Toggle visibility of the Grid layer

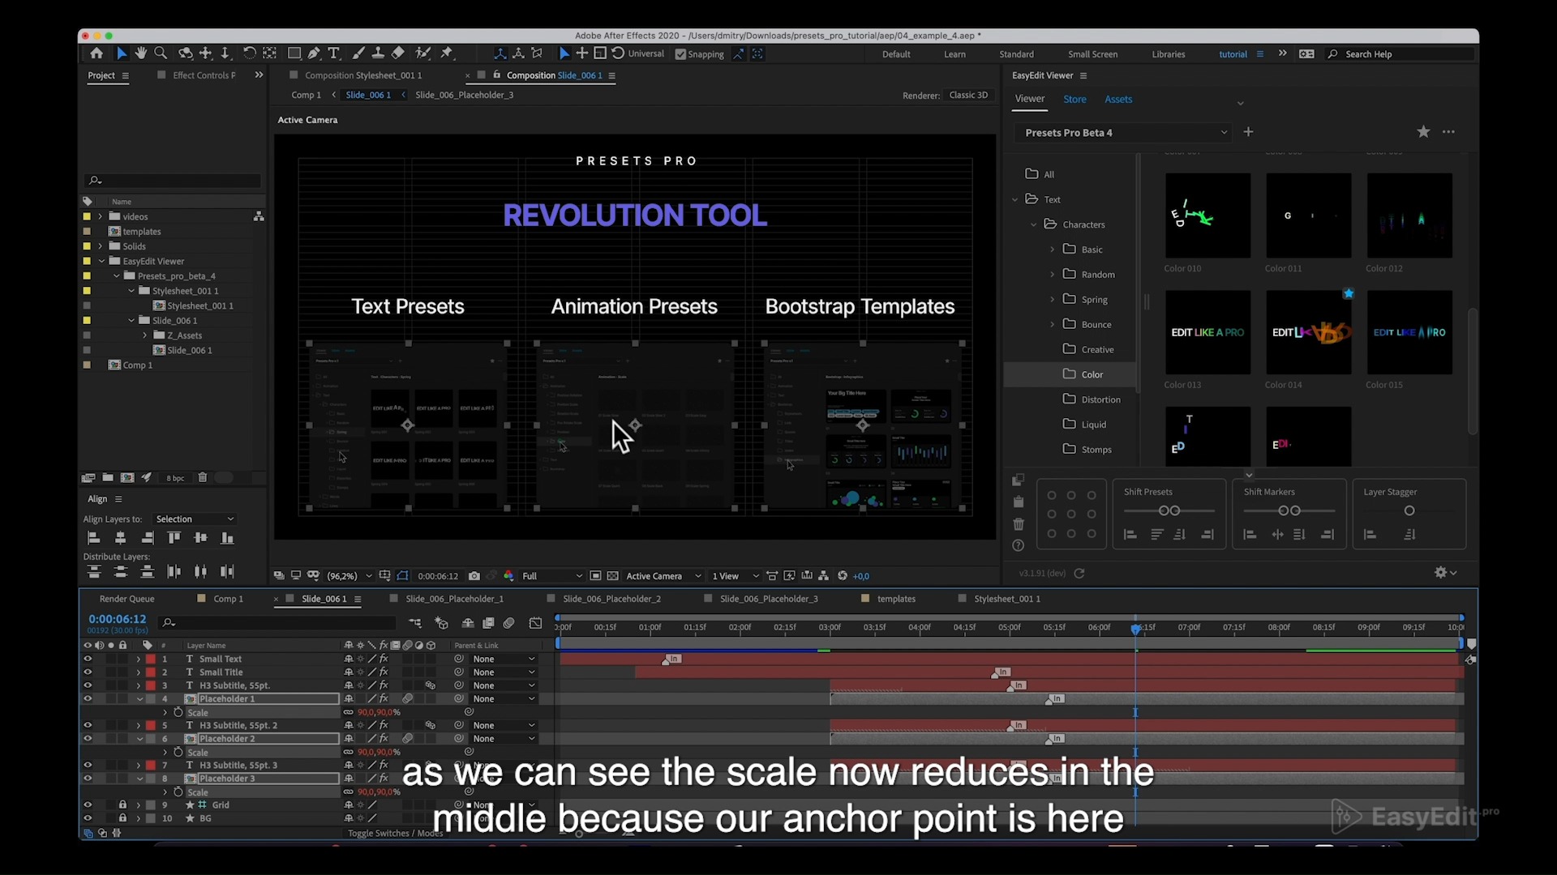pos(88,805)
